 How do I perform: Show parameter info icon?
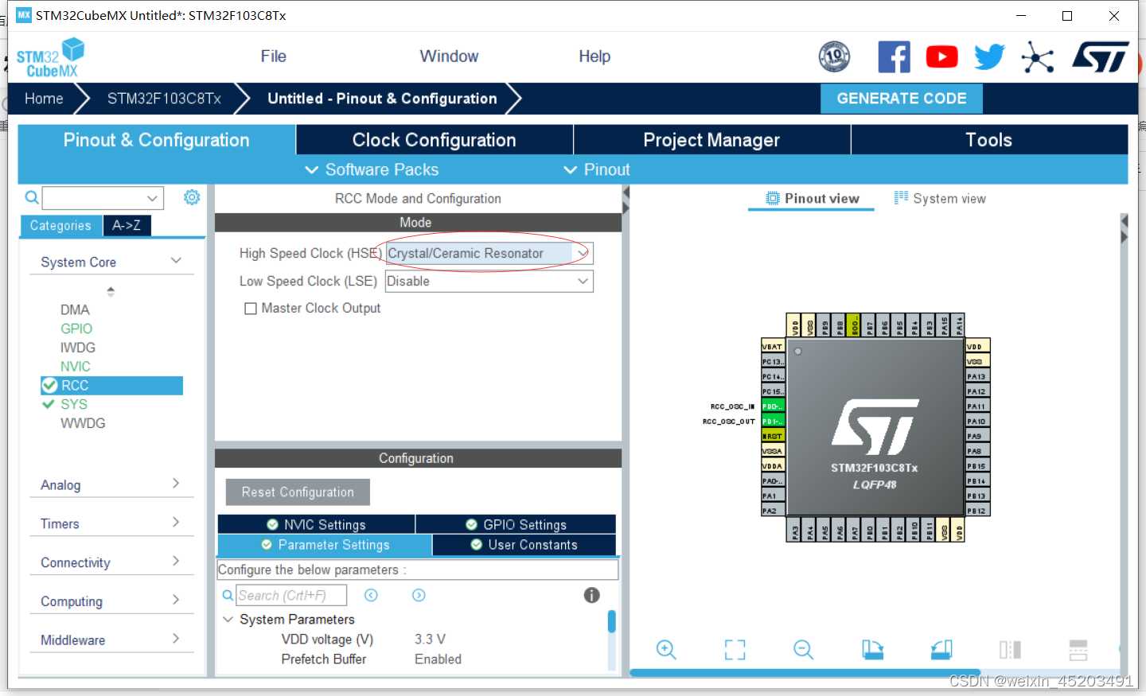(x=591, y=595)
